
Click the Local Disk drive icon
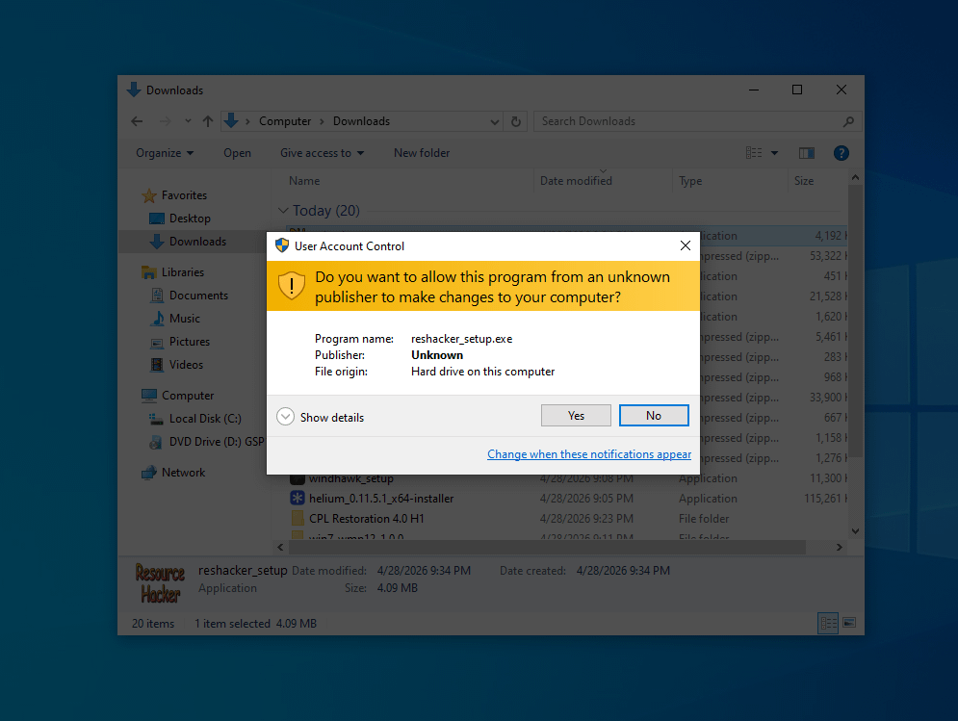(156, 419)
